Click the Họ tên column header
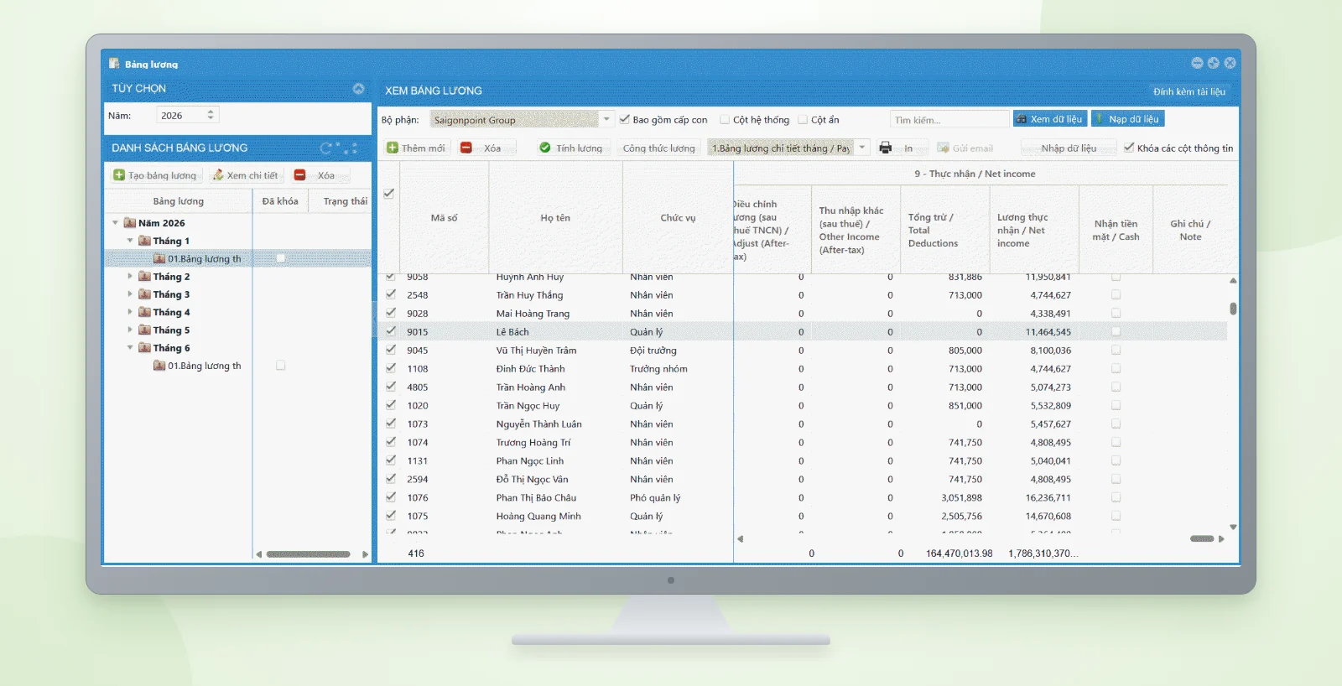This screenshot has width=1342, height=686. 555,218
